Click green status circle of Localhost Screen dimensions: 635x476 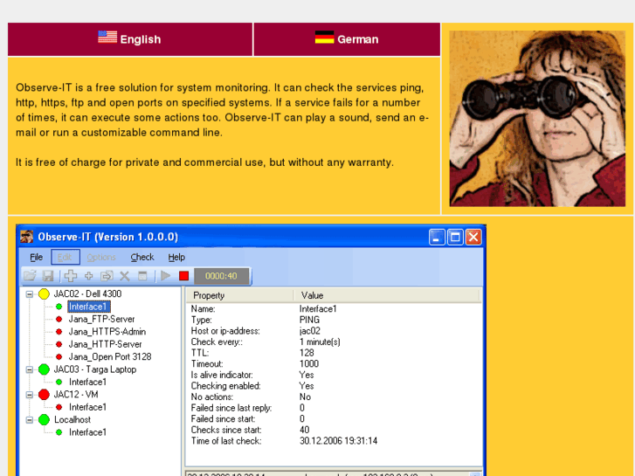point(44,420)
